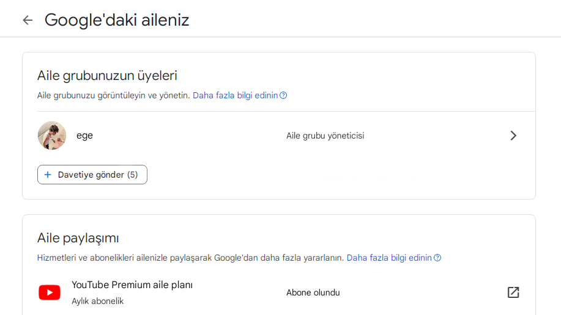
Task: Expand ege's member row chevron
Action: [x=513, y=136]
